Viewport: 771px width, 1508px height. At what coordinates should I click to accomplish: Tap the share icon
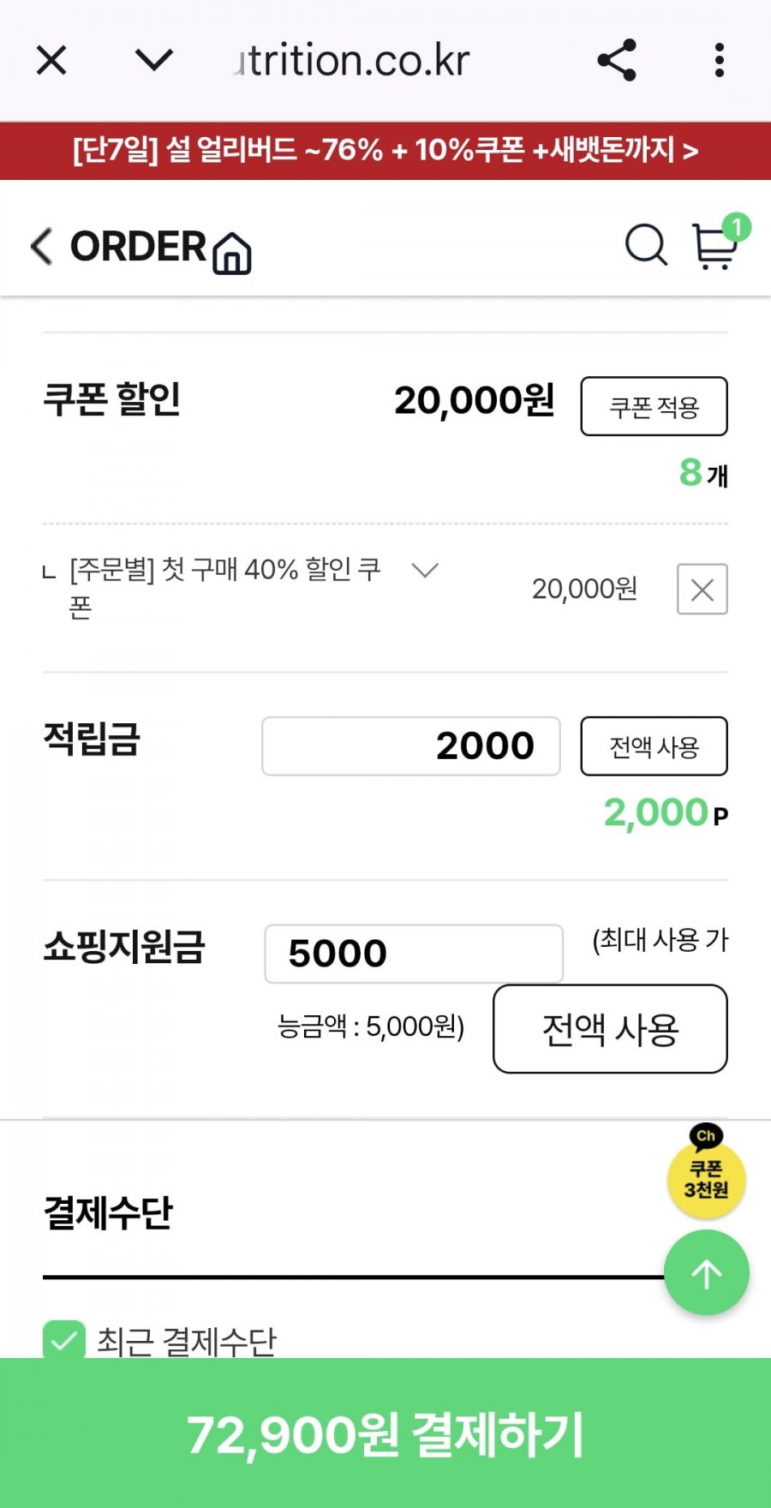click(617, 61)
